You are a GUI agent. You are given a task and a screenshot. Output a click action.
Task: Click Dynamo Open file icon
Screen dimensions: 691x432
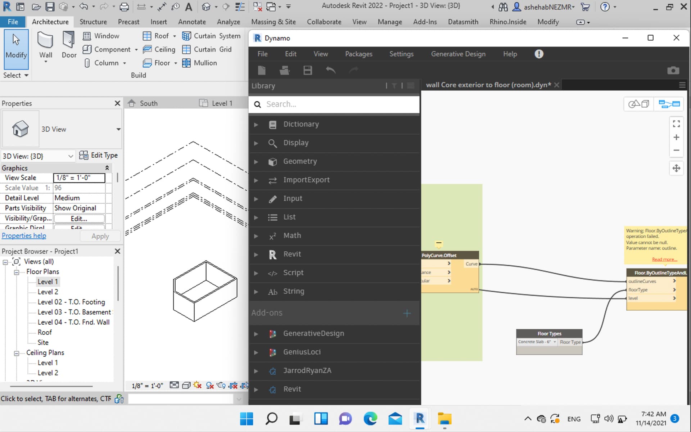point(285,70)
